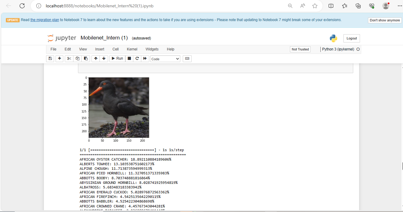Click ALBERTS TOWHEE prediction line
Image resolution: width=403 pixels, height=212 pixels.
click(117, 164)
